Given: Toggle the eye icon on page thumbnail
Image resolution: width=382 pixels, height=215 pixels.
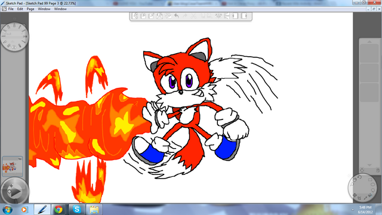Looking at the screenshot, I should [x=20, y=159].
